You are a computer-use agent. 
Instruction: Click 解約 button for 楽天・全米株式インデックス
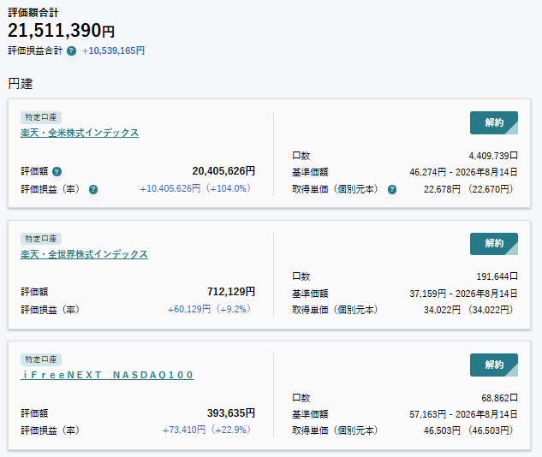(x=493, y=122)
